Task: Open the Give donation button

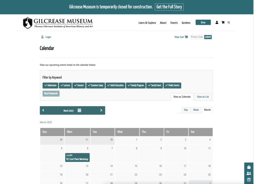Action: tap(203, 22)
